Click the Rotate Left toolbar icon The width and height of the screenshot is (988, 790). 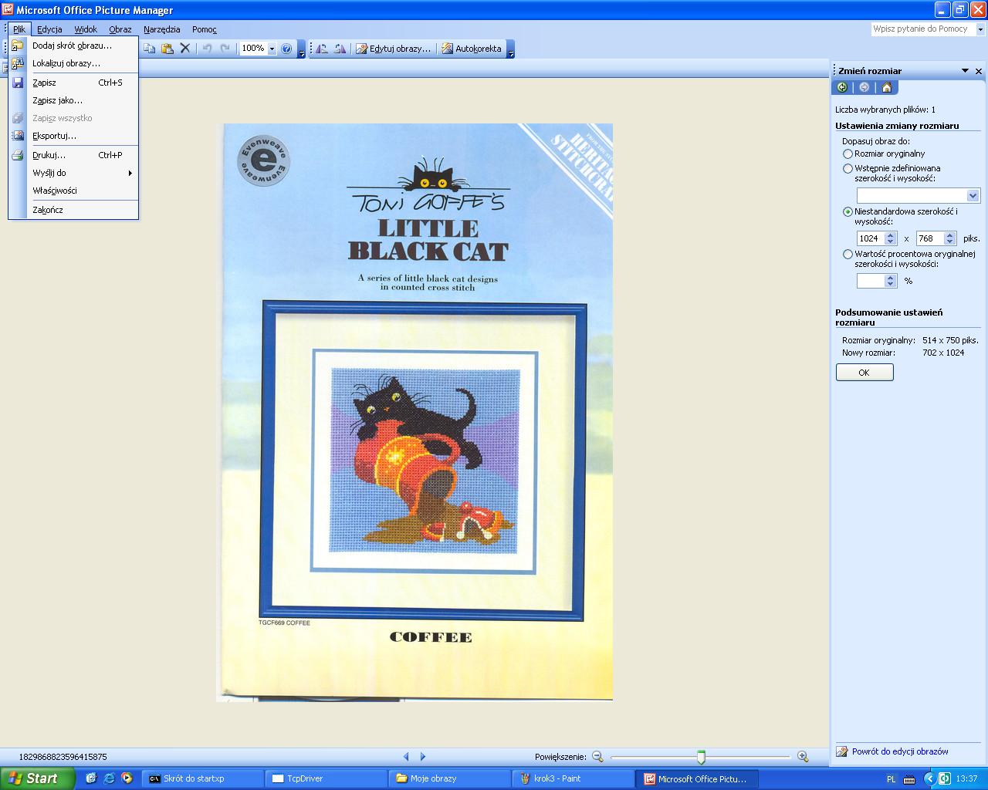(322, 49)
